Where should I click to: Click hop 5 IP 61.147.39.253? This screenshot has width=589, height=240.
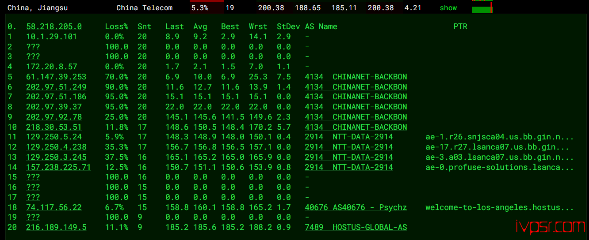click(x=56, y=77)
